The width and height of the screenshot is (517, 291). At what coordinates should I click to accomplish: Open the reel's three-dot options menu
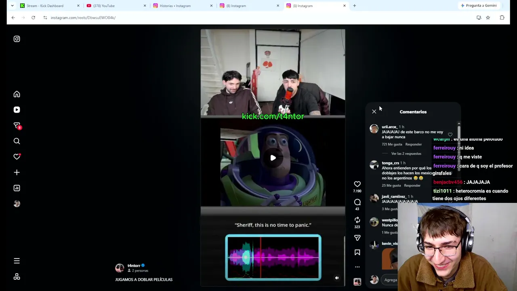[x=357, y=267]
